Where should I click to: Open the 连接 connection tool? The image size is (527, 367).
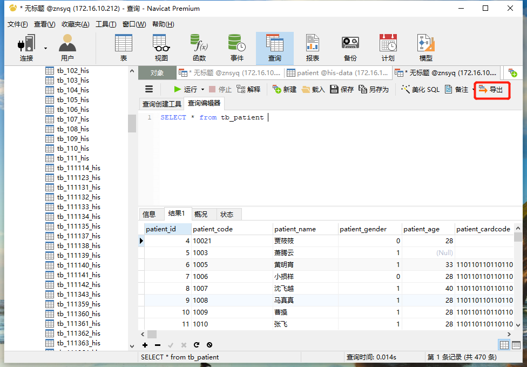click(x=26, y=48)
